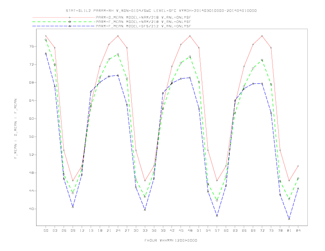The width and height of the screenshot is (325, 251).
Task: Click the red solid legend line sample
Action: point(64,17)
